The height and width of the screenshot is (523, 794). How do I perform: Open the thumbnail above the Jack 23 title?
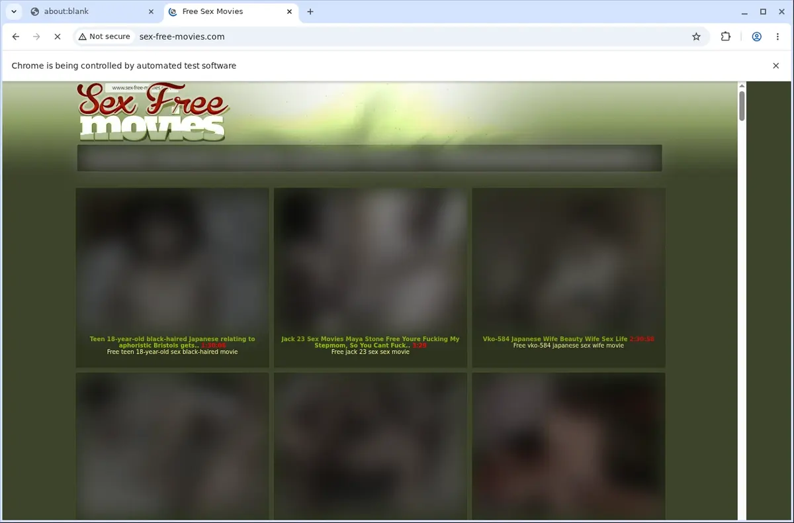point(371,260)
